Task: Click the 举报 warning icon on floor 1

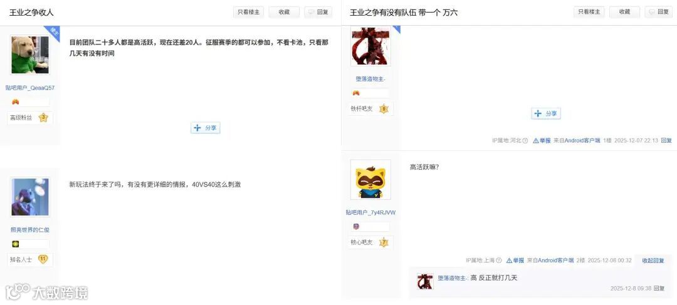Action: tap(536, 141)
